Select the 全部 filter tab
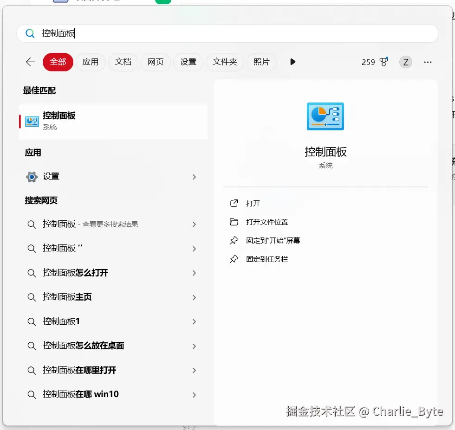The image size is (455, 430). click(58, 62)
